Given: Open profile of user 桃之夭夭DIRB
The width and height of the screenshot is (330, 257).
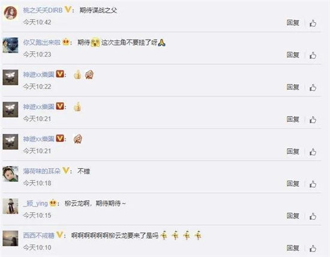Looking at the screenshot, I should tap(43, 10).
